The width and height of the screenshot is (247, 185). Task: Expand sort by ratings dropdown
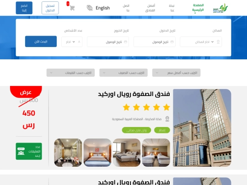point(70,73)
